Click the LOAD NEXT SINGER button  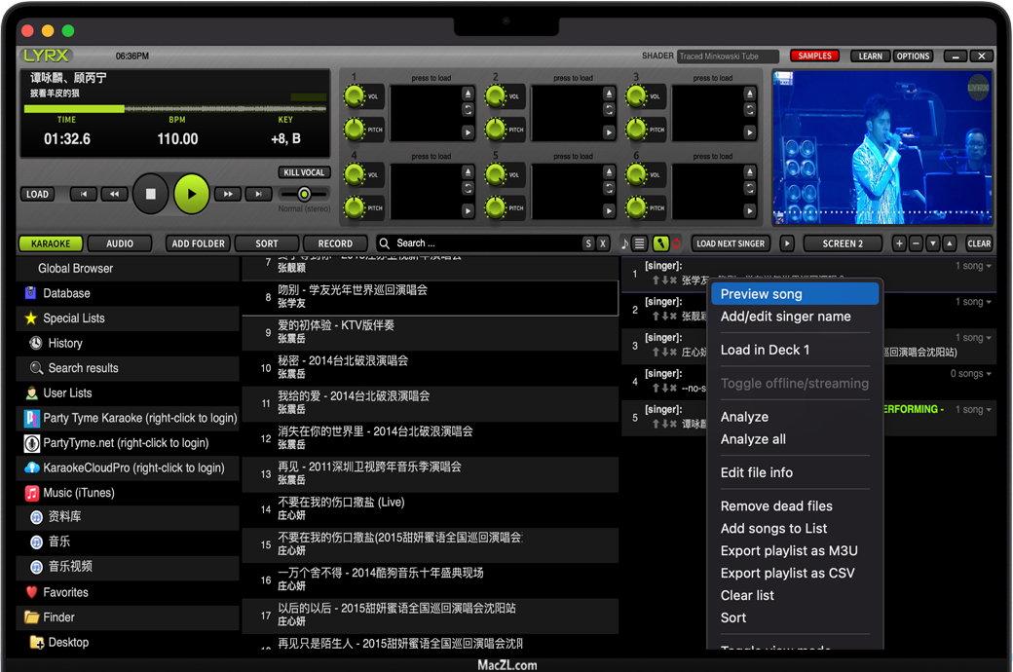pyautogui.click(x=731, y=243)
